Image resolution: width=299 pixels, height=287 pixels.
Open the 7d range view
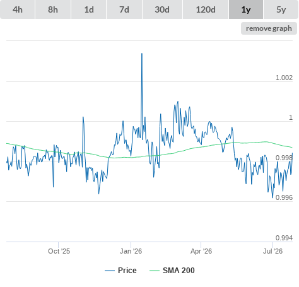coord(124,9)
